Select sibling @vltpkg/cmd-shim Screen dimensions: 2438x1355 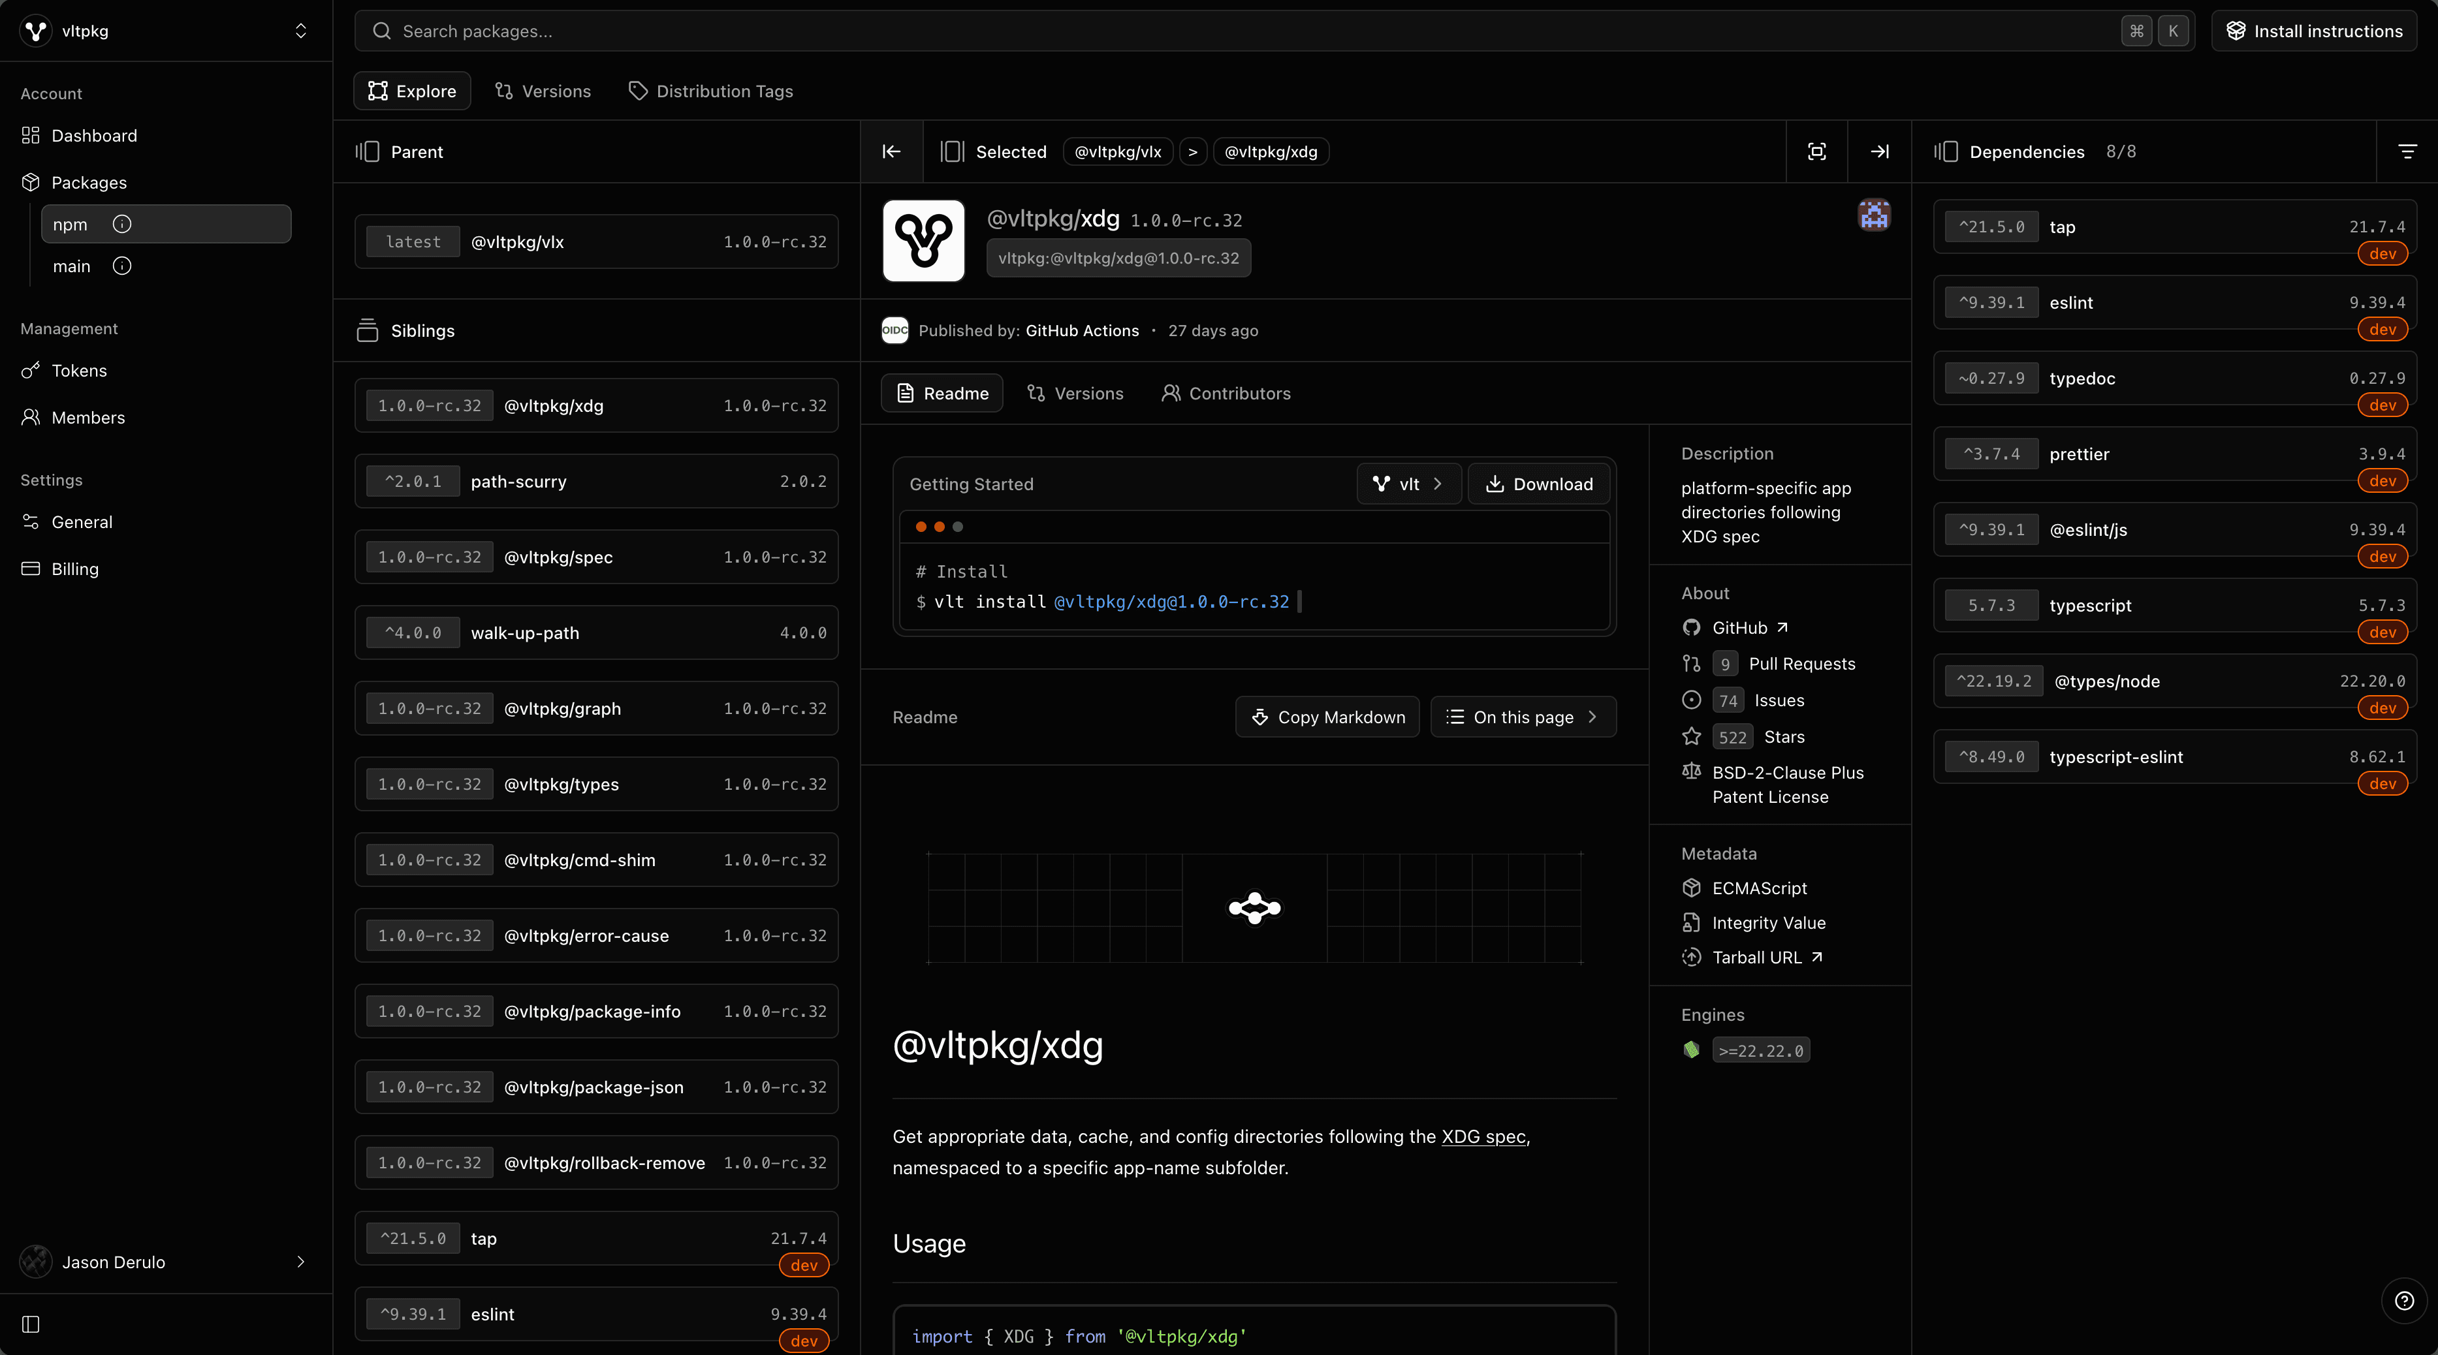[x=596, y=860]
